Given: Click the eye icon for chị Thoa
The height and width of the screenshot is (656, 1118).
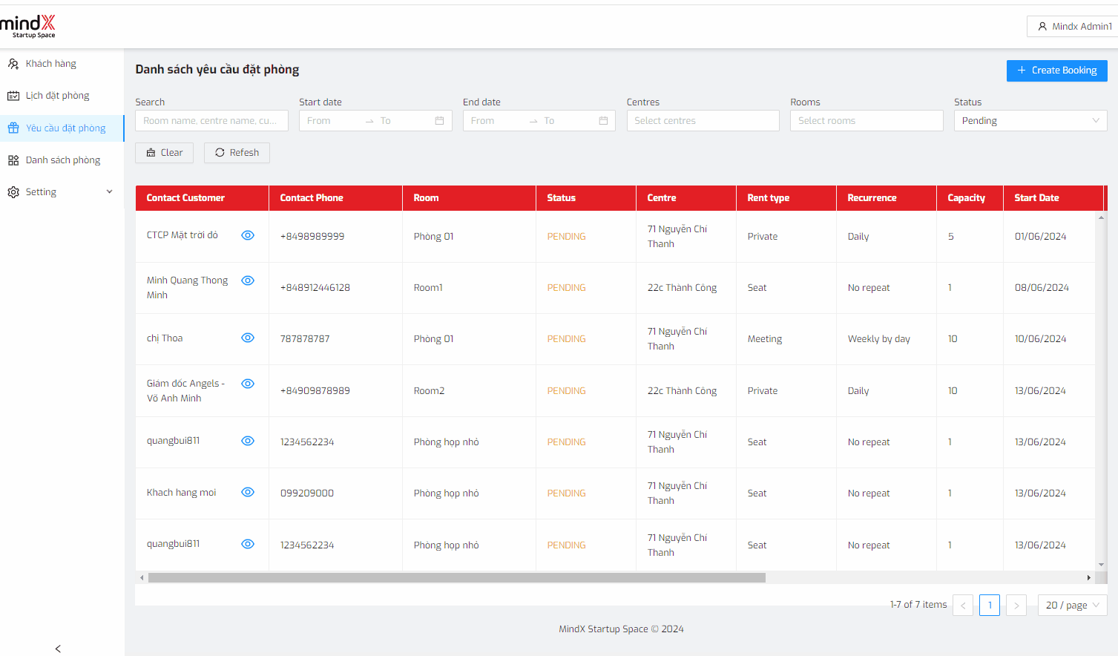Looking at the screenshot, I should point(248,338).
